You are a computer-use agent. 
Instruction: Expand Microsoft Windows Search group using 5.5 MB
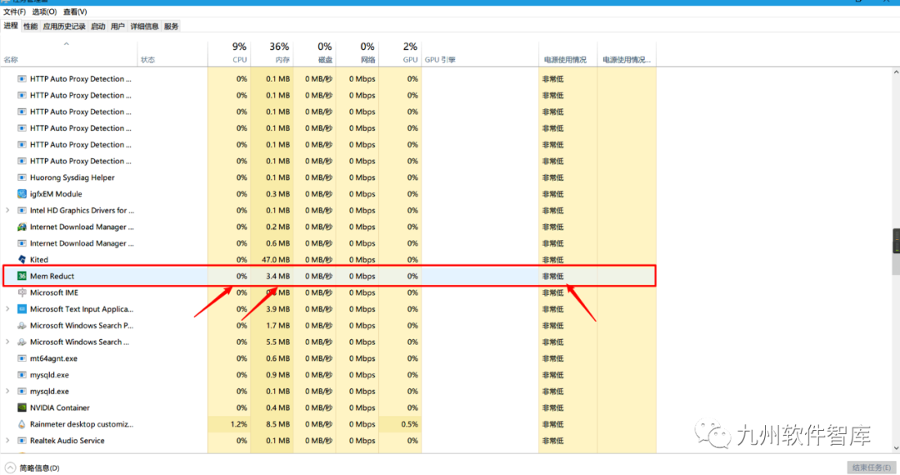pyautogui.click(x=7, y=342)
